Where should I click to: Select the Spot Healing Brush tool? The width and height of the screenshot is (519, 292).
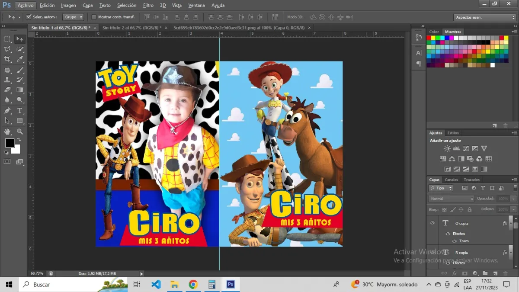[x=7, y=70]
